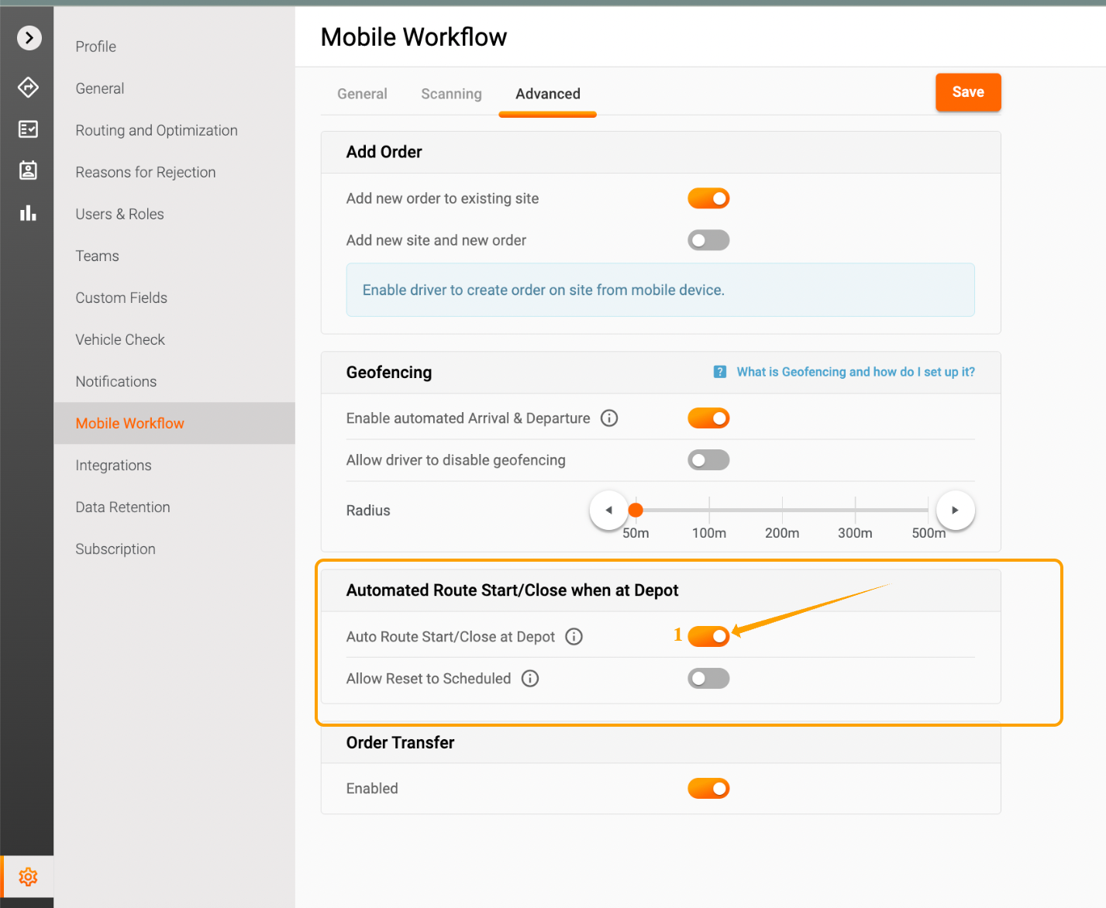Enable Allow driver to disable geofencing

(708, 460)
